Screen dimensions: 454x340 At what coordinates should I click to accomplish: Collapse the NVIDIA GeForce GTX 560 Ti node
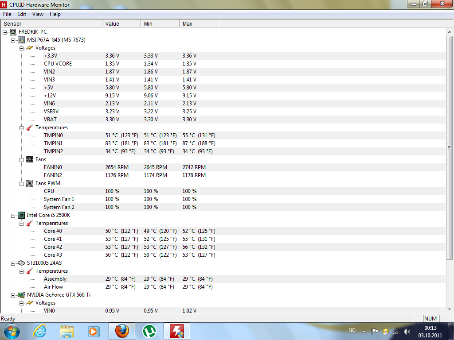(x=13, y=295)
